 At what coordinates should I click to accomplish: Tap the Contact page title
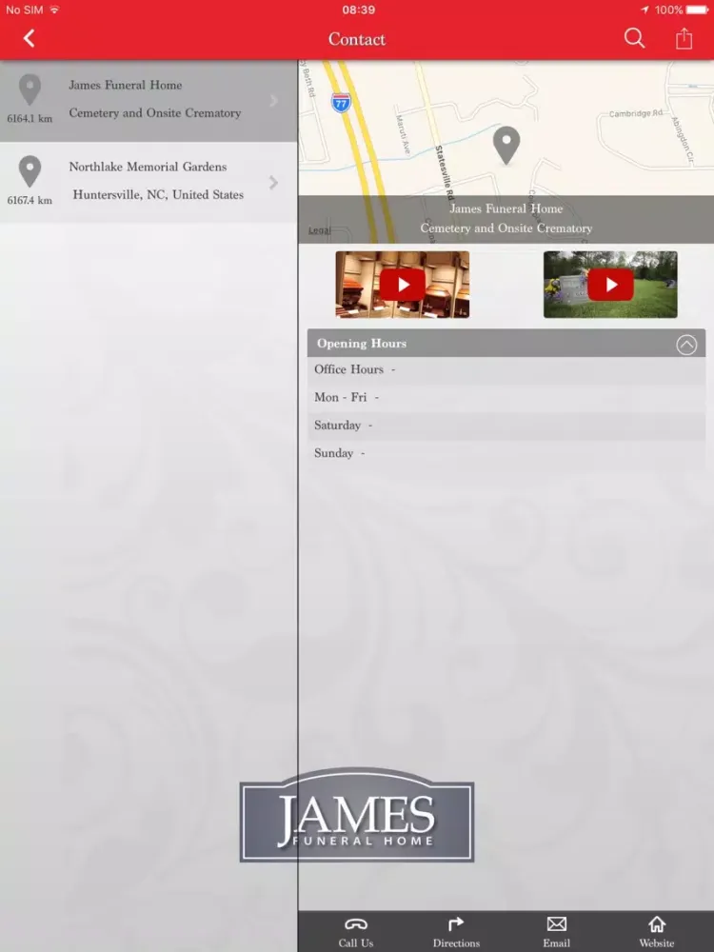[x=357, y=39]
